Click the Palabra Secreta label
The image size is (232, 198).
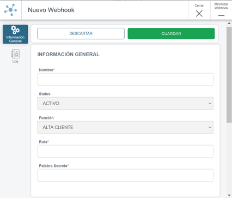[54, 166]
